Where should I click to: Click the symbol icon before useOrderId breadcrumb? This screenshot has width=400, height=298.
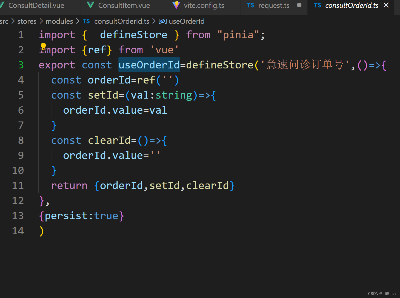coord(163,21)
